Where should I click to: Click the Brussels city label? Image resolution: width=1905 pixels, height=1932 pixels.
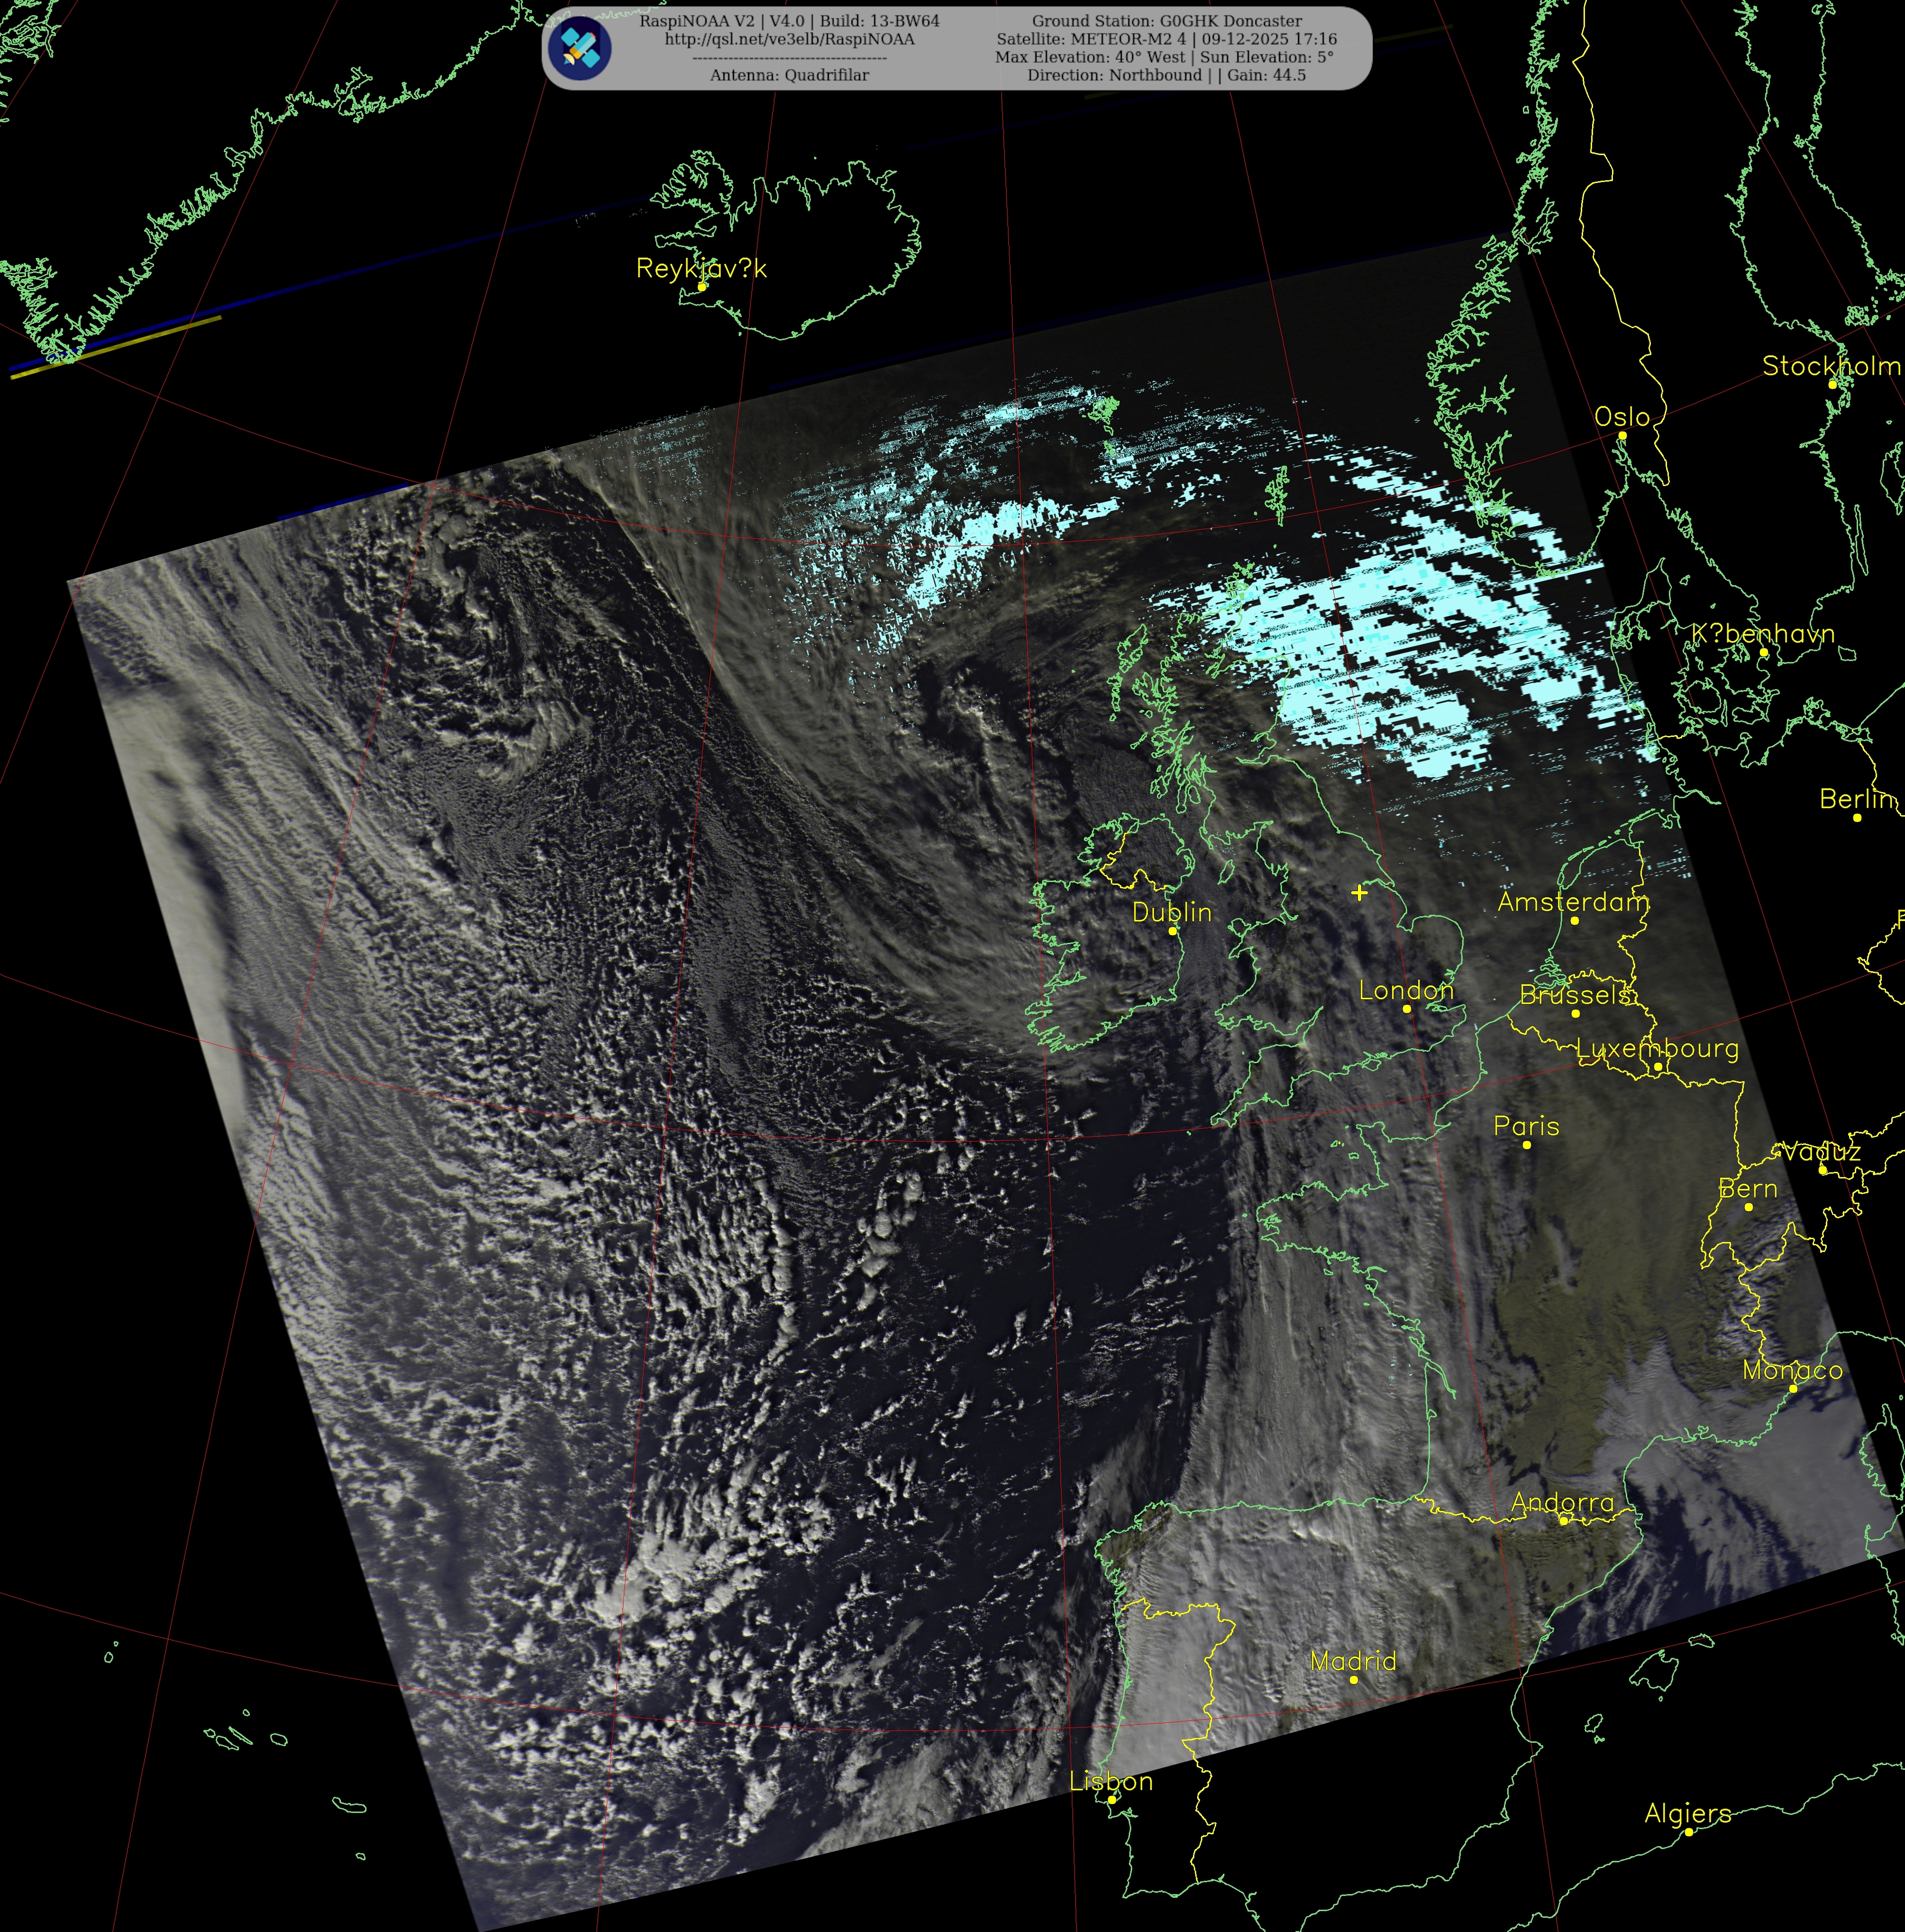click(1576, 995)
